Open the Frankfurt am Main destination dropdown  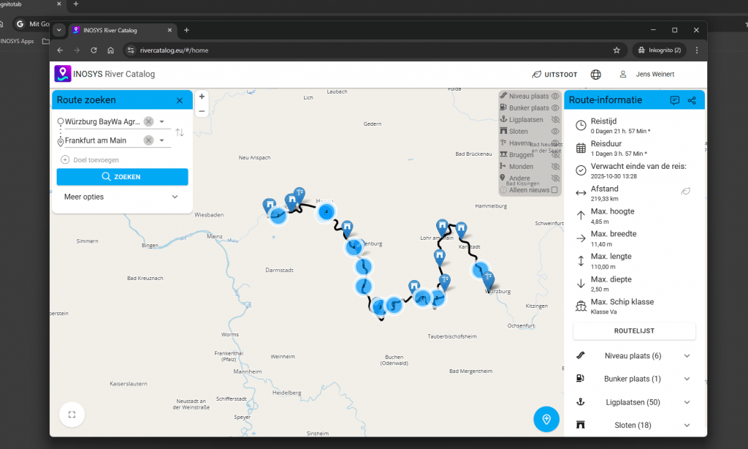tap(162, 140)
